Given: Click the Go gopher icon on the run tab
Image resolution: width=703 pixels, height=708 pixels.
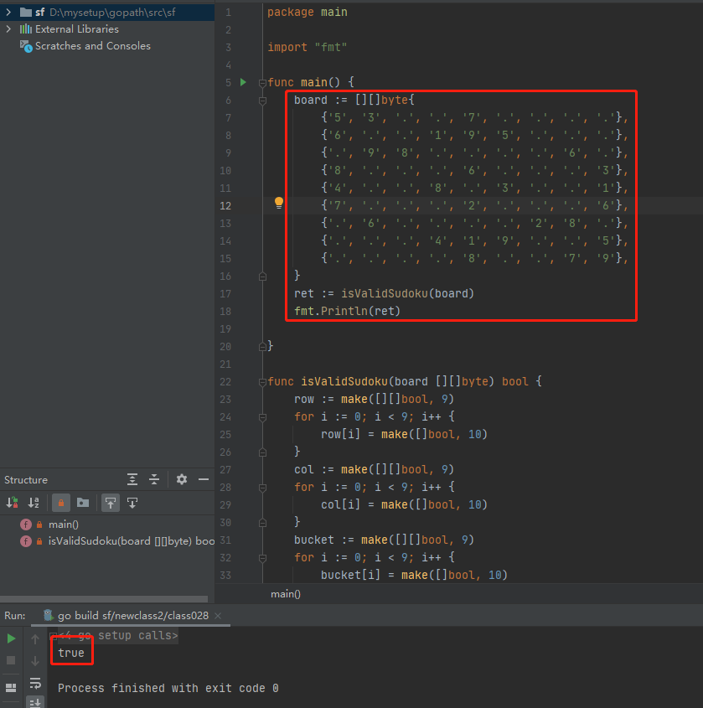Looking at the screenshot, I should (48, 615).
